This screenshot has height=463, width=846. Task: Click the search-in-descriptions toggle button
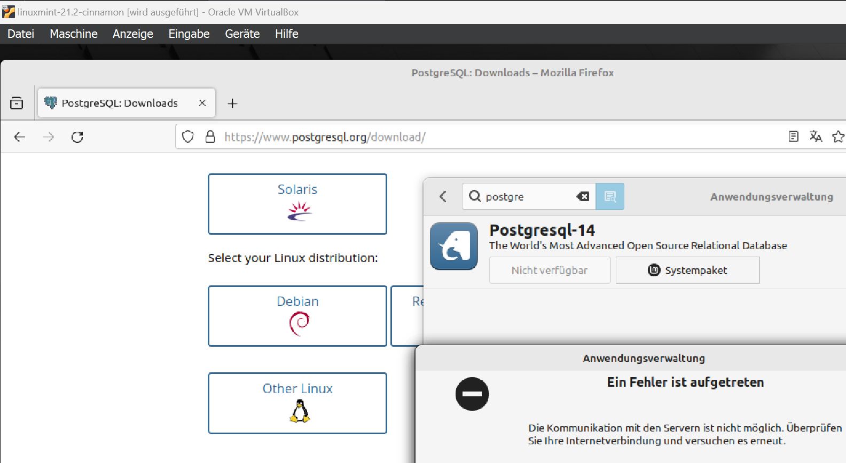pyautogui.click(x=610, y=196)
